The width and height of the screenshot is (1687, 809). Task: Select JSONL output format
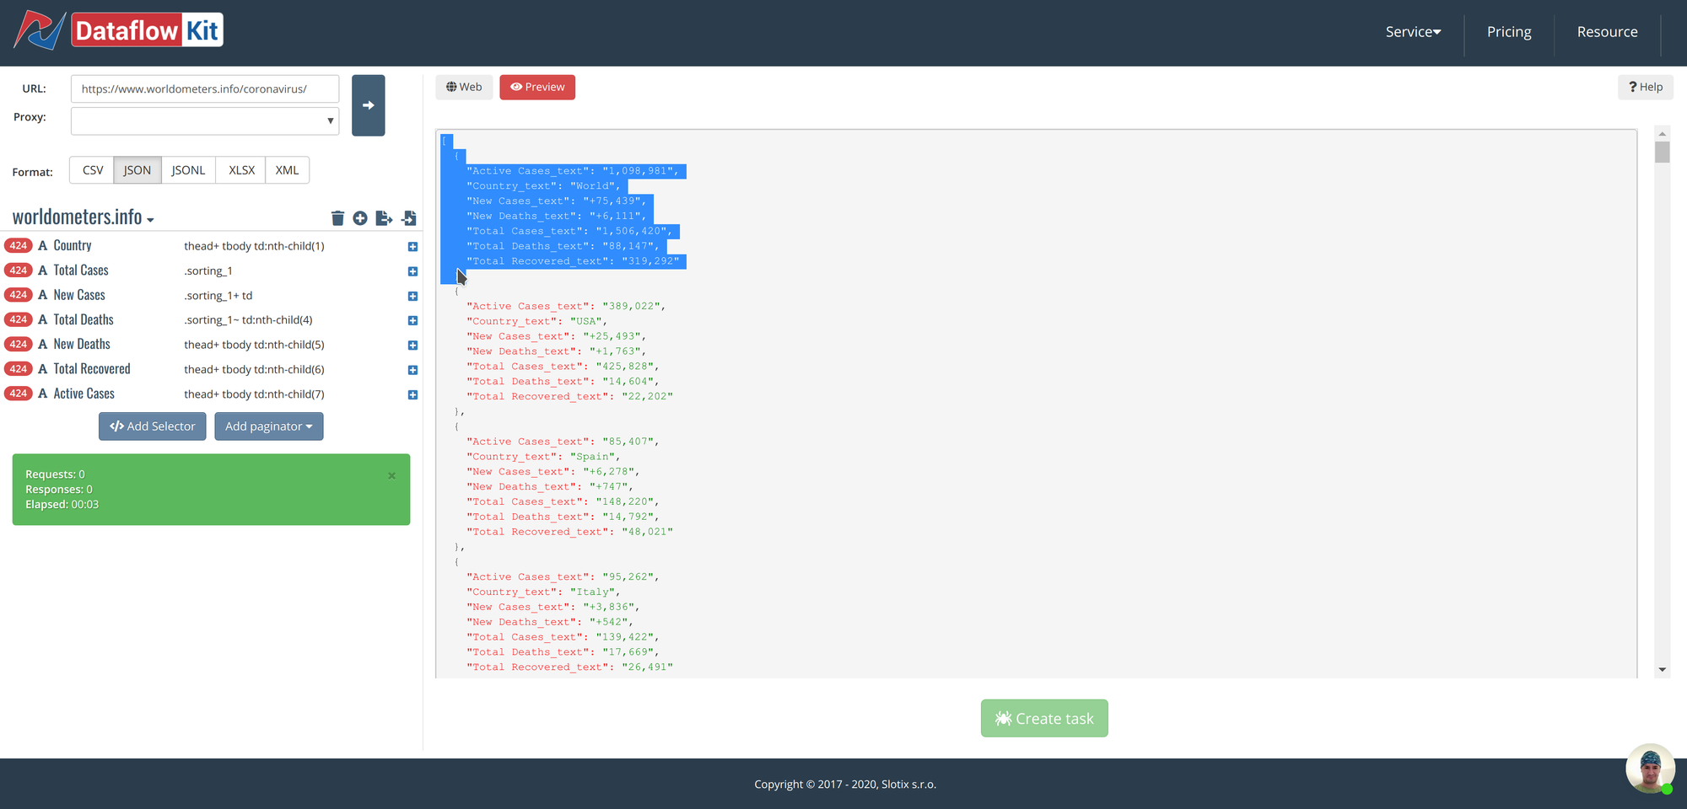188,170
